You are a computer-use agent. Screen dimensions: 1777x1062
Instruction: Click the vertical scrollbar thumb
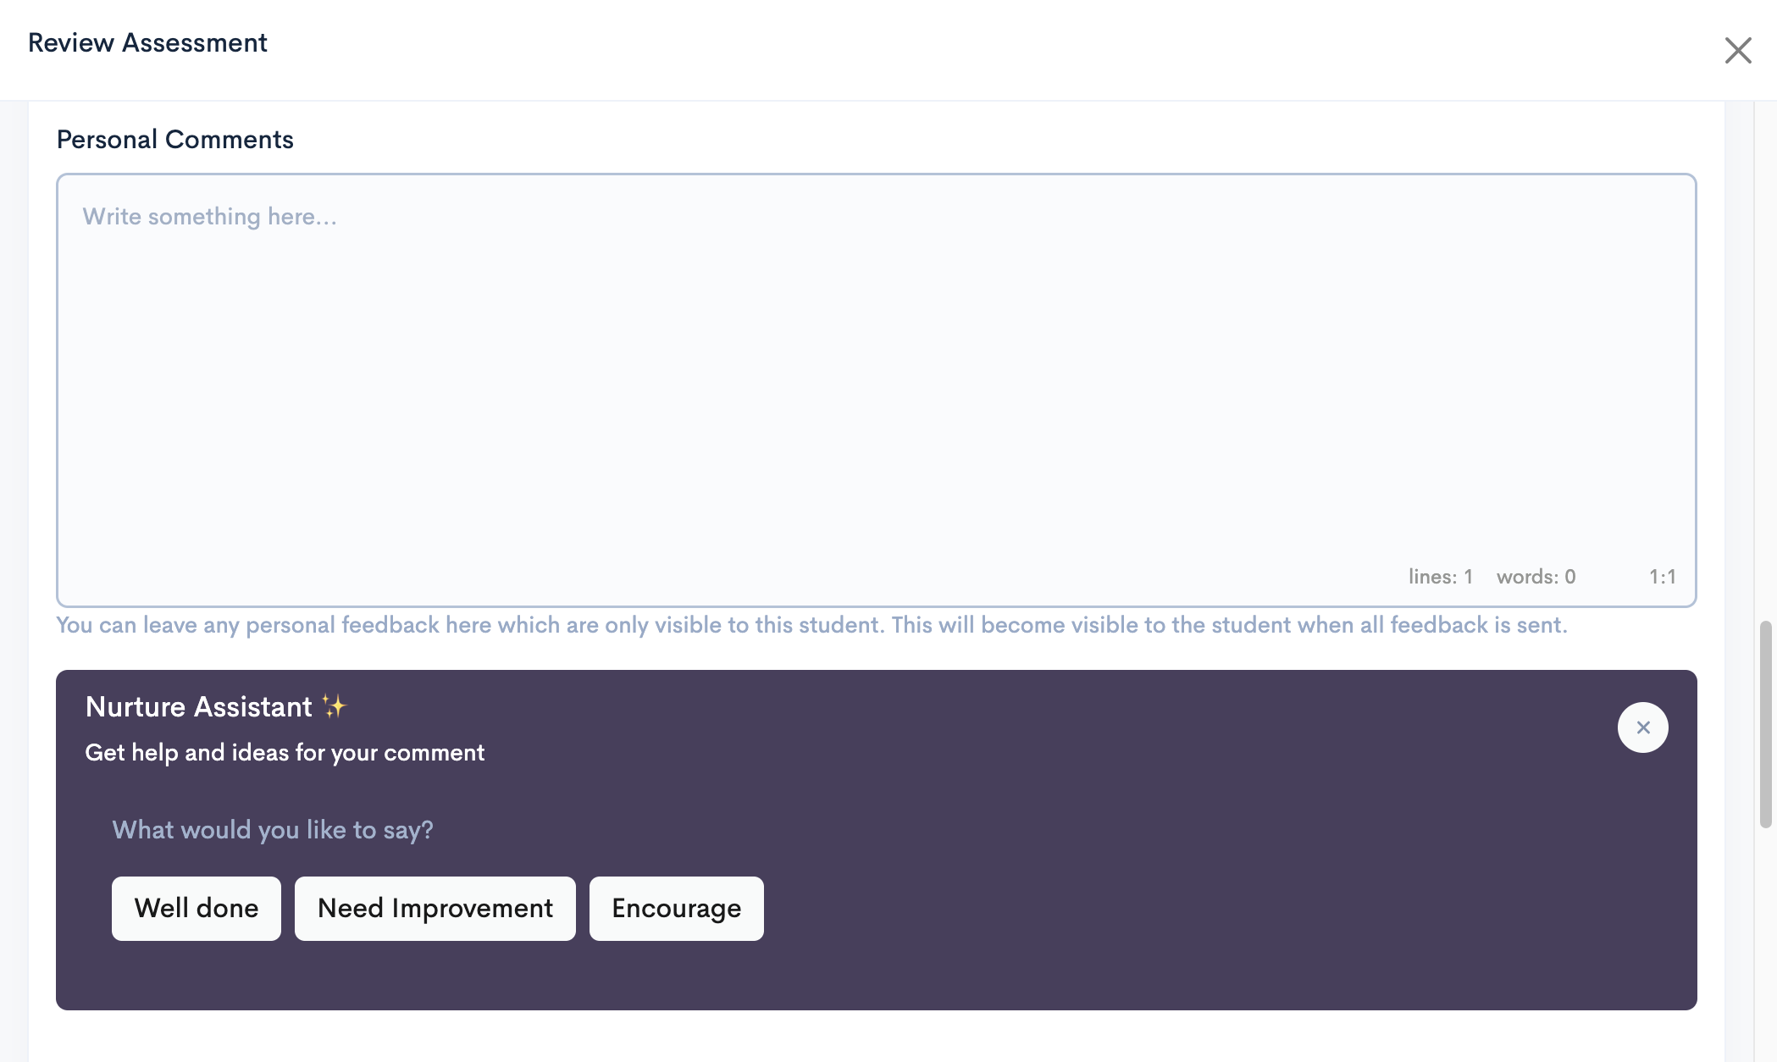(x=1765, y=724)
